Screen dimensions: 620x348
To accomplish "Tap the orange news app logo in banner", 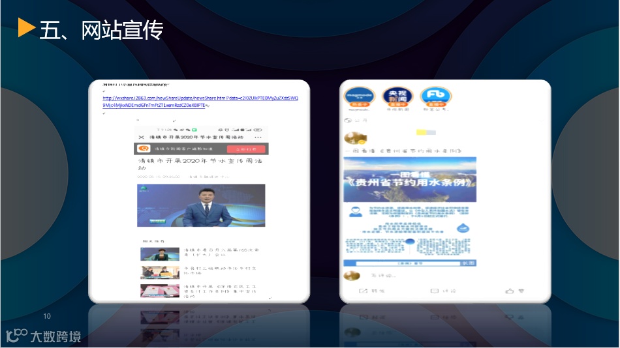I will click(144, 149).
